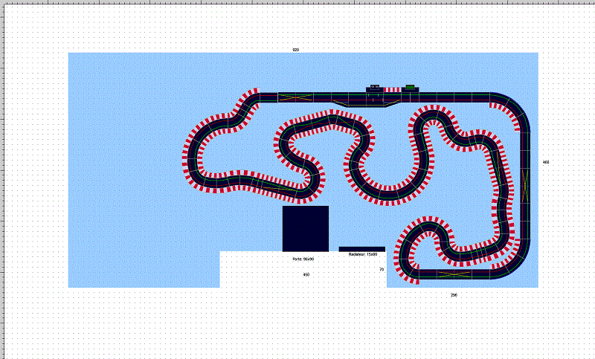The image size is (595, 359).
Task: Click the 296 dimension label below room
Action: point(454,295)
